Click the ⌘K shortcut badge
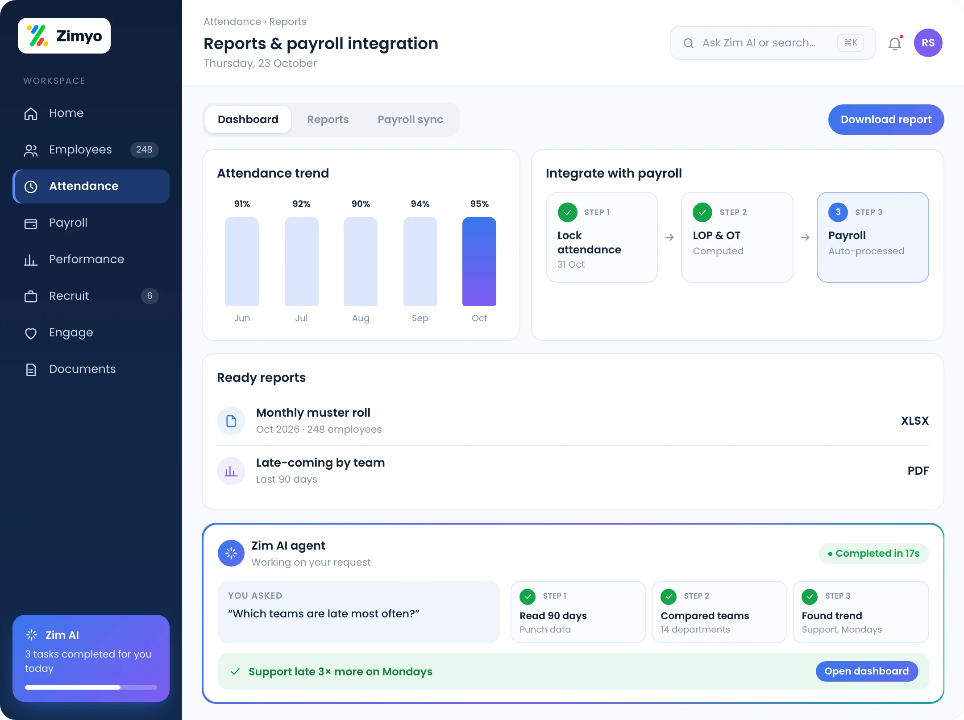Viewport: 964px width, 720px height. pyautogui.click(x=851, y=43)
